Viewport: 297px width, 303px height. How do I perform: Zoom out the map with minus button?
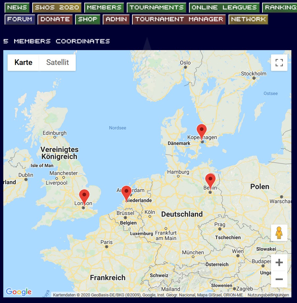click(x=279, y=279)
